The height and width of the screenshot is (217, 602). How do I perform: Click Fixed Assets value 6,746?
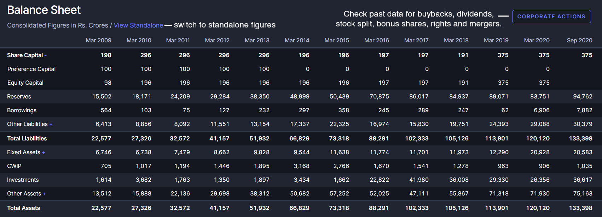click(x=103, y=152)
